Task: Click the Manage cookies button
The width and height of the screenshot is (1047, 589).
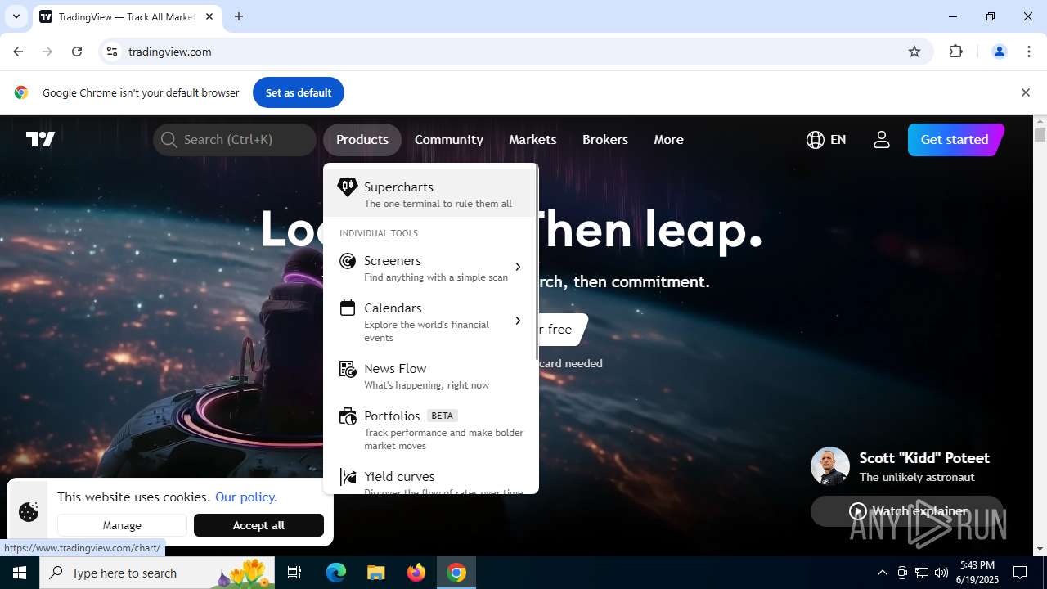Action: 122,525
